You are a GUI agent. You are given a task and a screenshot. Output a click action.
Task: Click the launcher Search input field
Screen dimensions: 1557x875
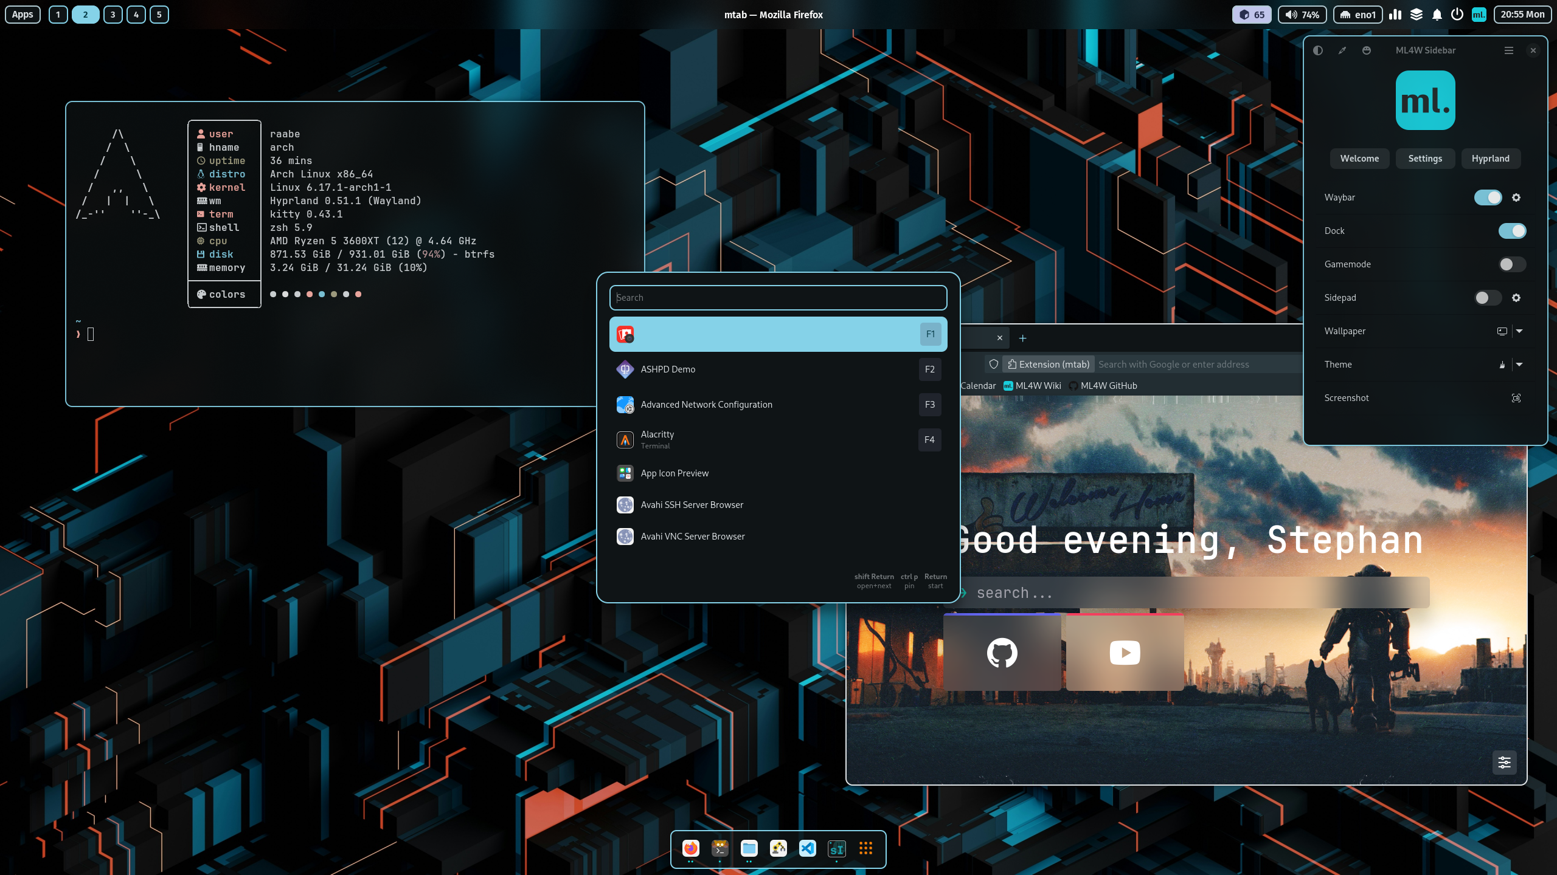[778, 298]
